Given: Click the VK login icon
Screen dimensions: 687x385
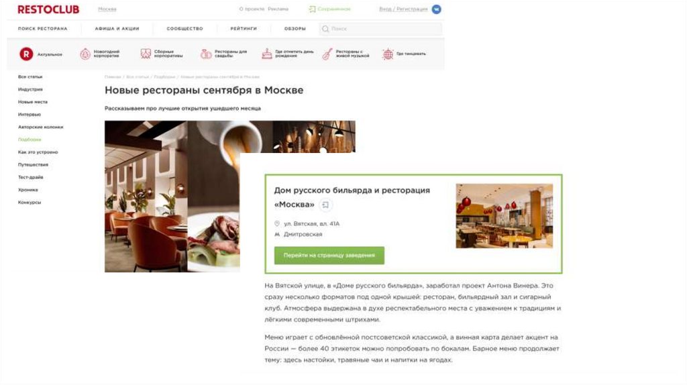Looking at the screenshot, I should (x=436, y=9).
